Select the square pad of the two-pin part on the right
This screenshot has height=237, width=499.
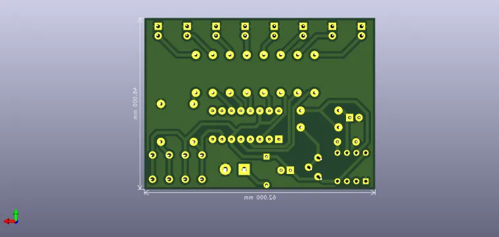pos(349,118)
